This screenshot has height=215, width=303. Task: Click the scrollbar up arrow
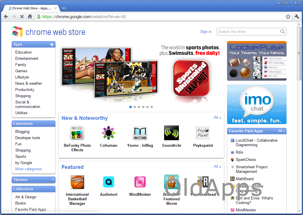[x=299, y=24]
